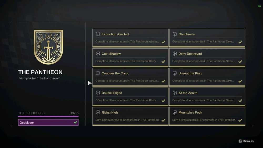Dismiss the triumphs screen
The image size is (263, 148).
coord(246,141)
